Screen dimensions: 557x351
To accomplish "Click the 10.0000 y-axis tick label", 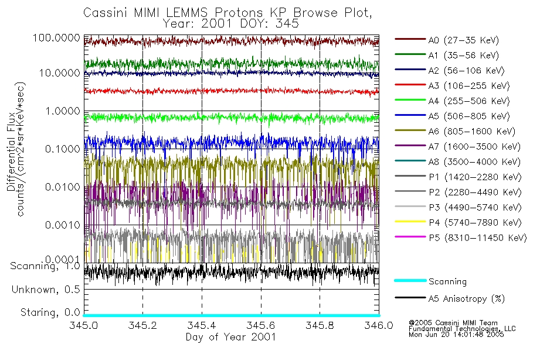I will pos(59,73).
